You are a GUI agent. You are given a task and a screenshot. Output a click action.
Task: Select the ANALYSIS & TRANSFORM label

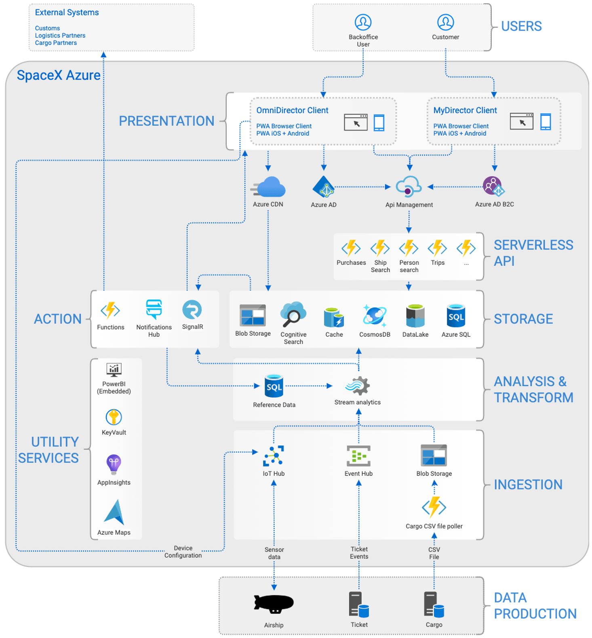point(533,389)
